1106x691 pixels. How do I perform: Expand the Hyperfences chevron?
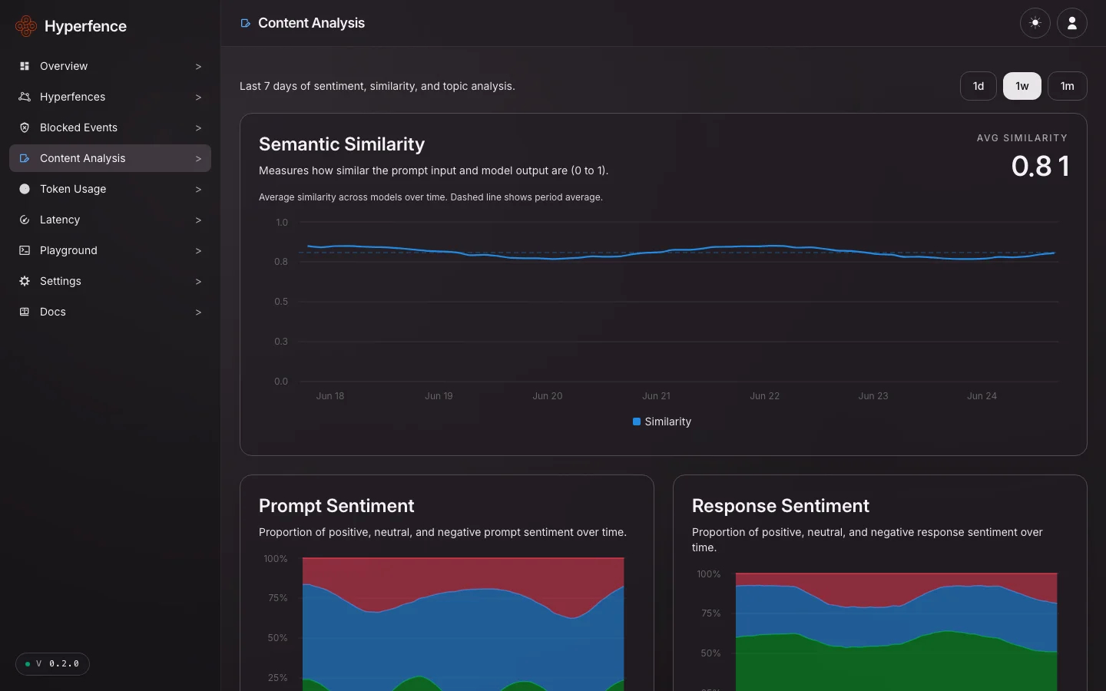[x=198, y=98]
